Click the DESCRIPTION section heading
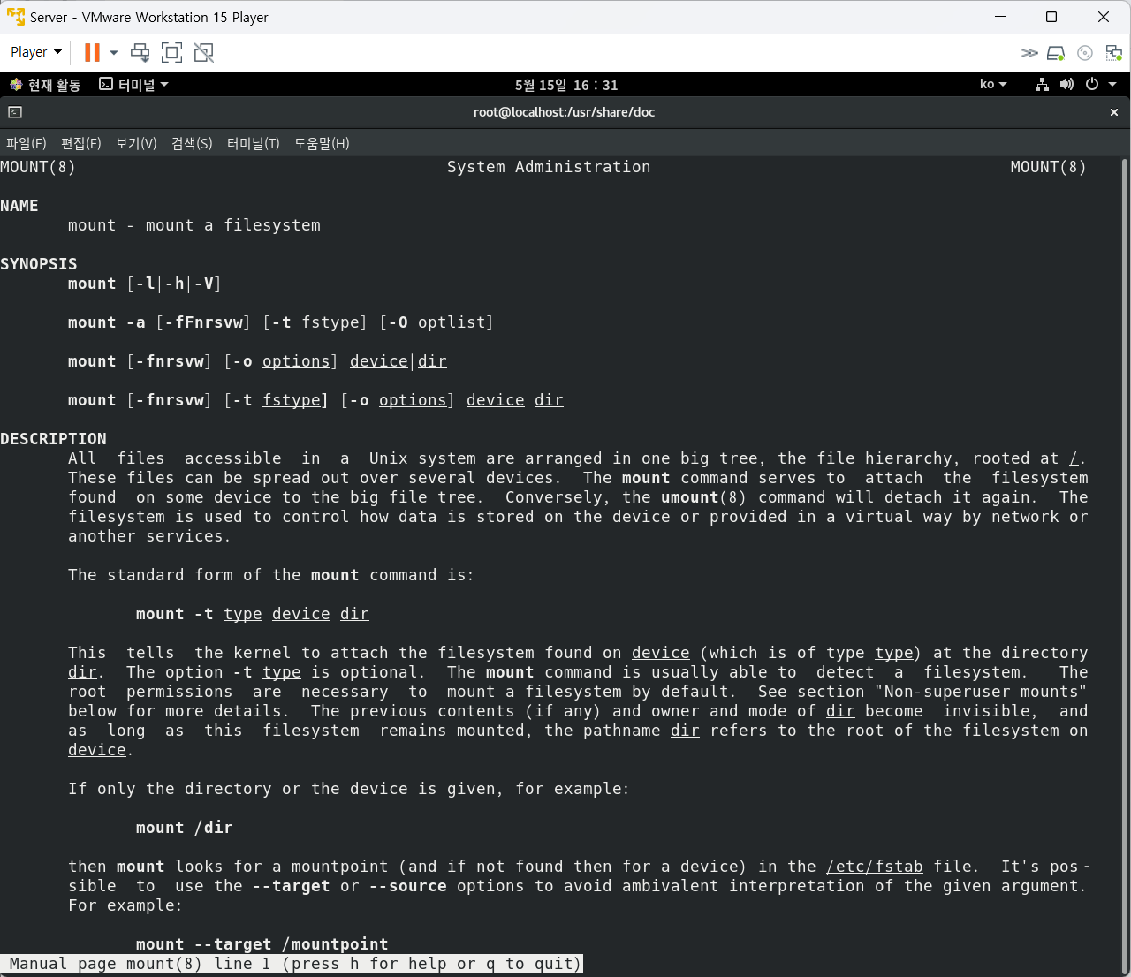This screenshot has height=977, width=1131. point(53,439)
